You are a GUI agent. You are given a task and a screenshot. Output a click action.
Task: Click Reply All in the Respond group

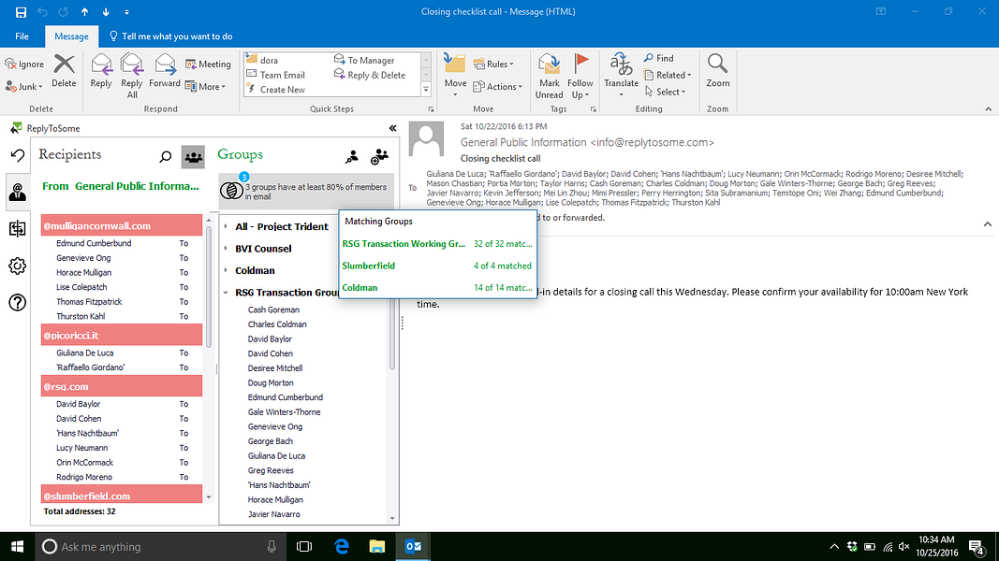[132, 76]
